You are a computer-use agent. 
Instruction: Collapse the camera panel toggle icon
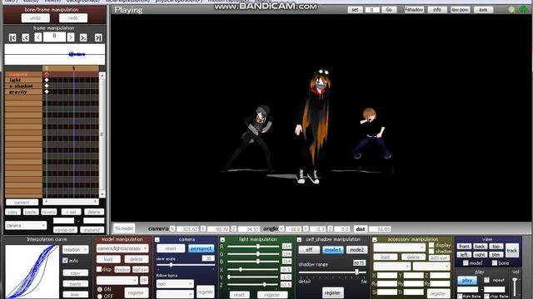point(157,240)
